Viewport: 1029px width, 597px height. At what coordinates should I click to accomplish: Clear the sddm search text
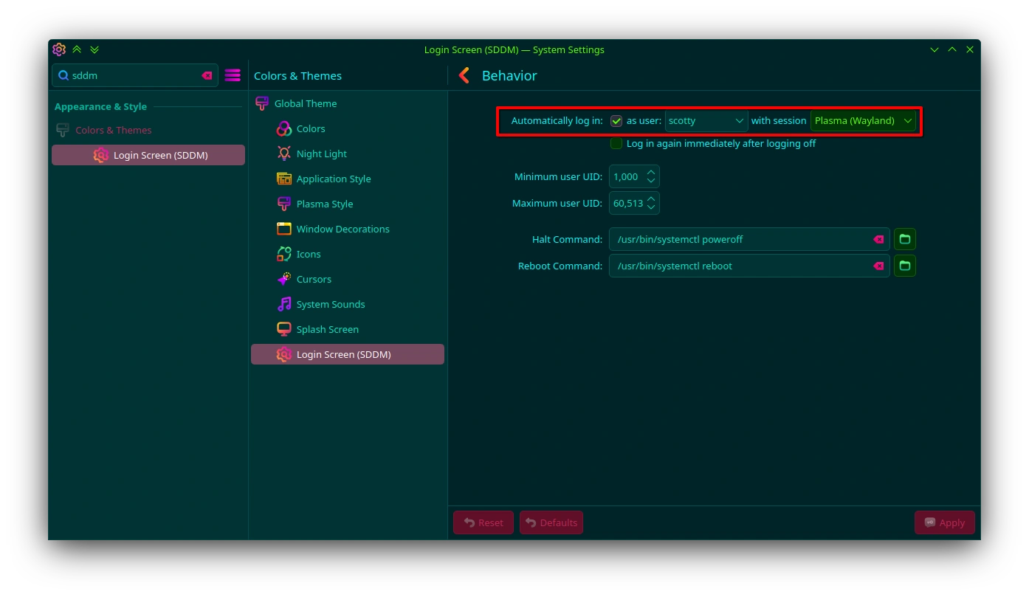207,75
